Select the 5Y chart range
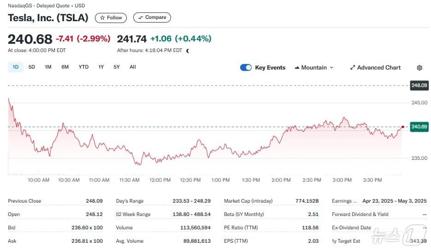The height and width of the screenshot is (251, 431). pyautogui.click(x=117, y=67)
